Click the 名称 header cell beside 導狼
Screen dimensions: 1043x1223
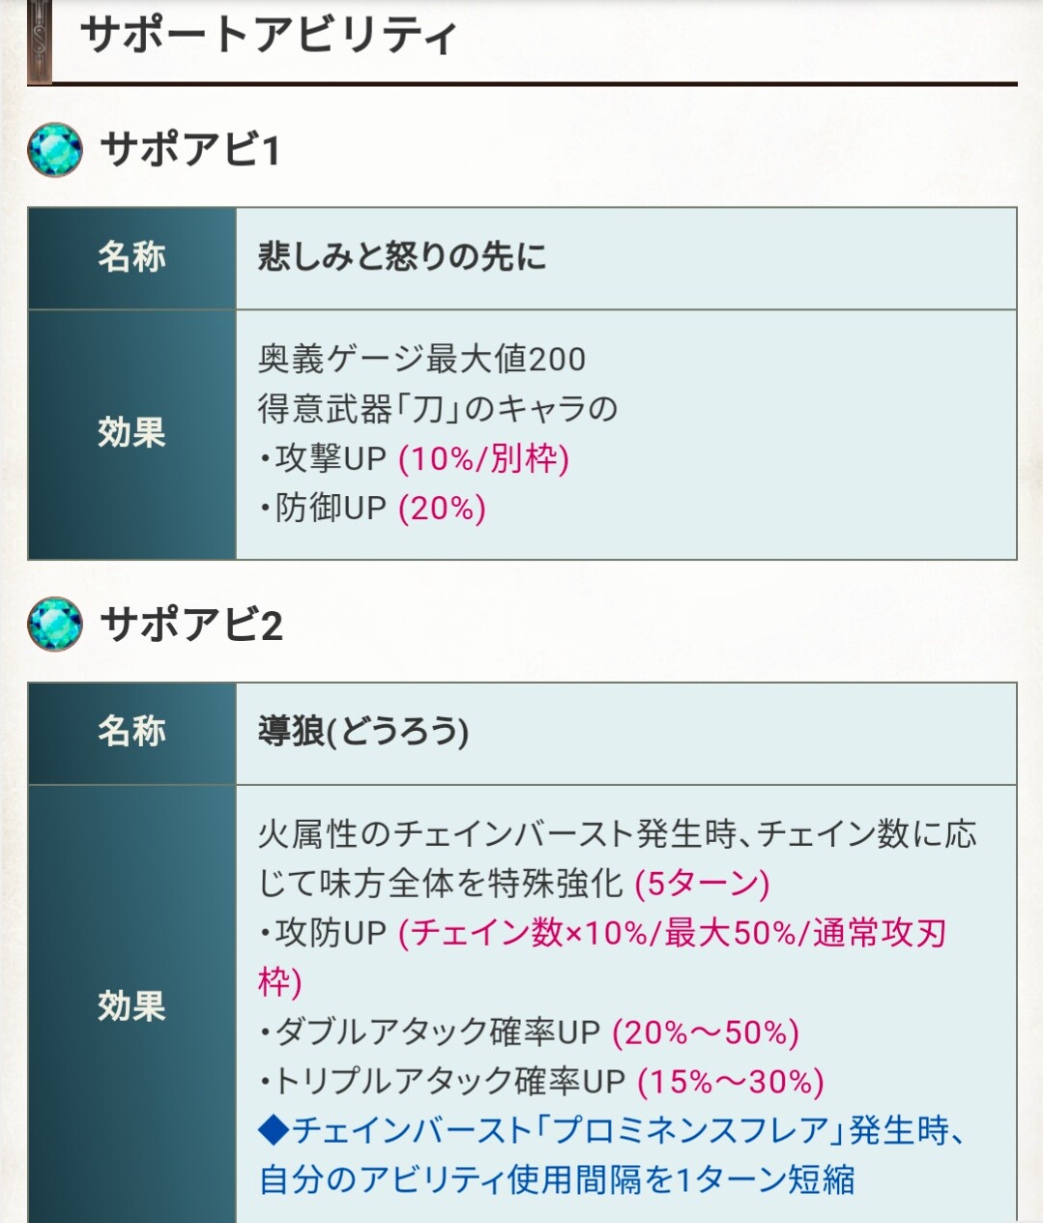click(131, 732)
